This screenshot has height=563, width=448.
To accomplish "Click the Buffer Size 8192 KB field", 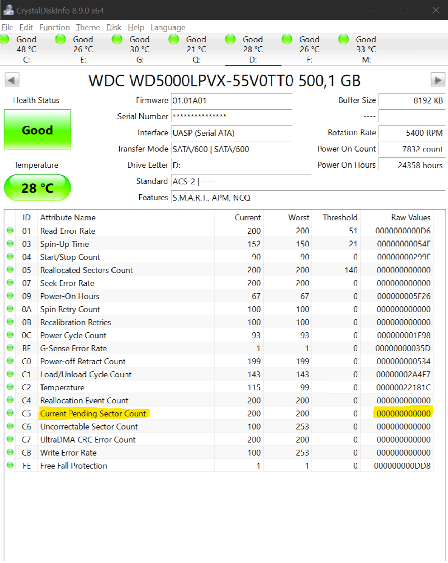I will 412,100.
